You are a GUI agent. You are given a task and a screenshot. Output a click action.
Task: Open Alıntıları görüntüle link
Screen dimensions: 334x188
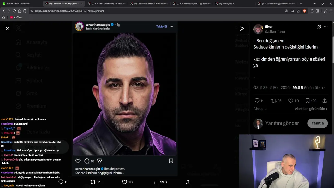click(311, 109)
